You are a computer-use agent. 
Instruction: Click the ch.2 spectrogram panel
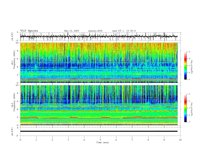pyautogui.click(x=99, y=105)
